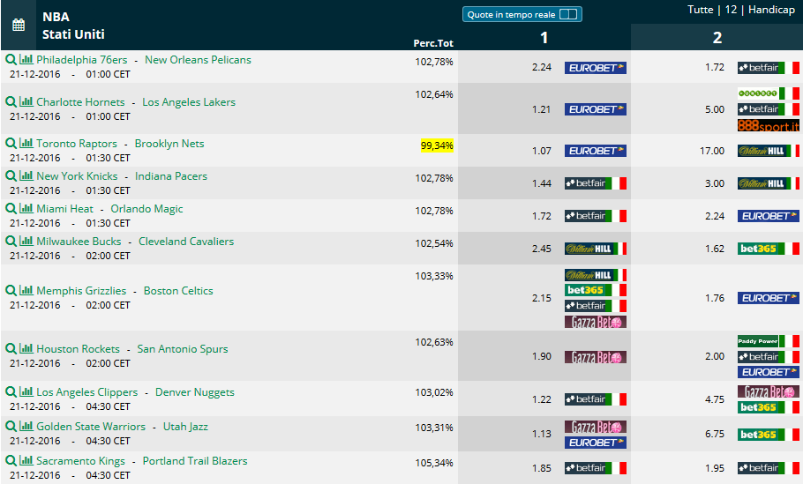Click the Paddy Power logo in Spurs odds
Screen dimensions: 803x484
point(769,341)
